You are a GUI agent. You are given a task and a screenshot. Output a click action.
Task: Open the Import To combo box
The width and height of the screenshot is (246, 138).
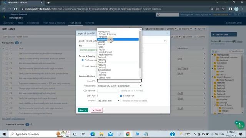pyautogui.click(x=119, y=81)
